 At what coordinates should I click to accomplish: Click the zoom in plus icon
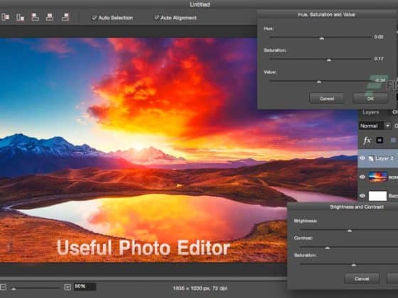pos(68,287)
